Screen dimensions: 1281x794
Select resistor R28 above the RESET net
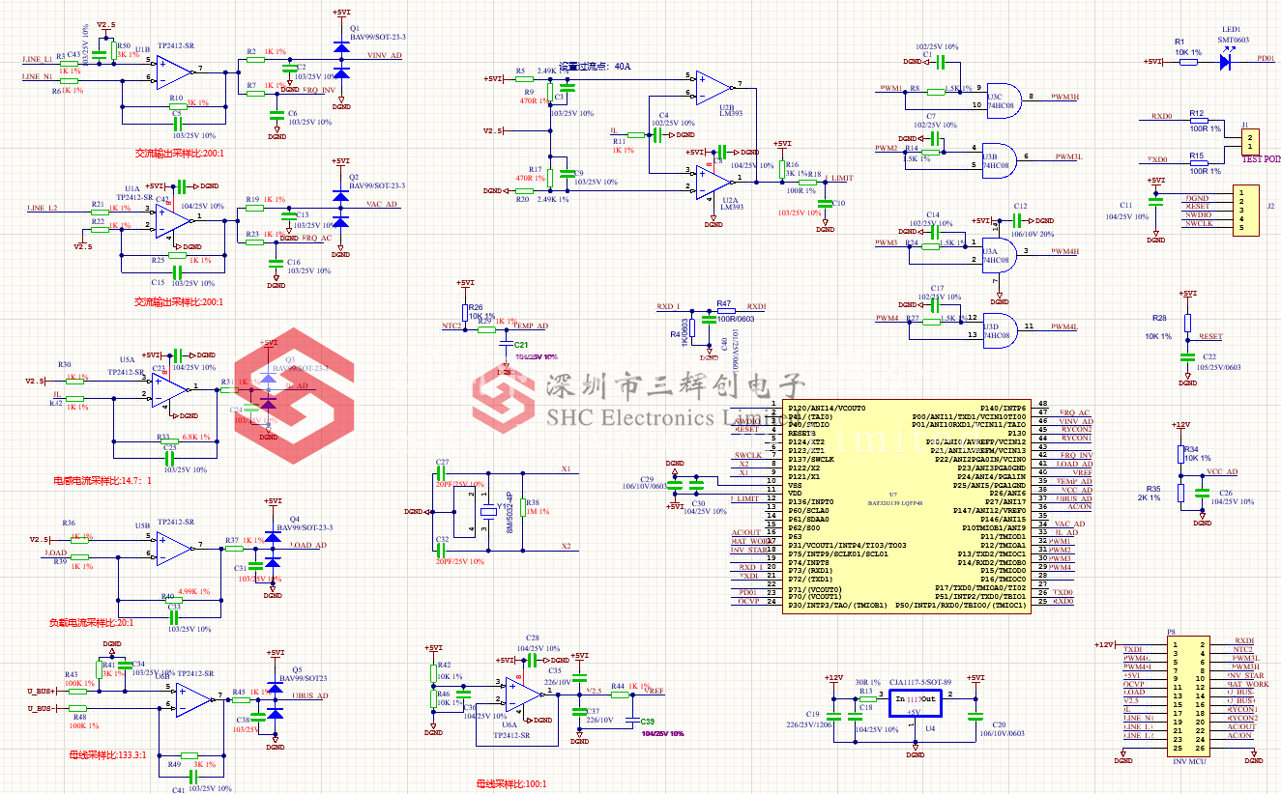(1187, 325)
